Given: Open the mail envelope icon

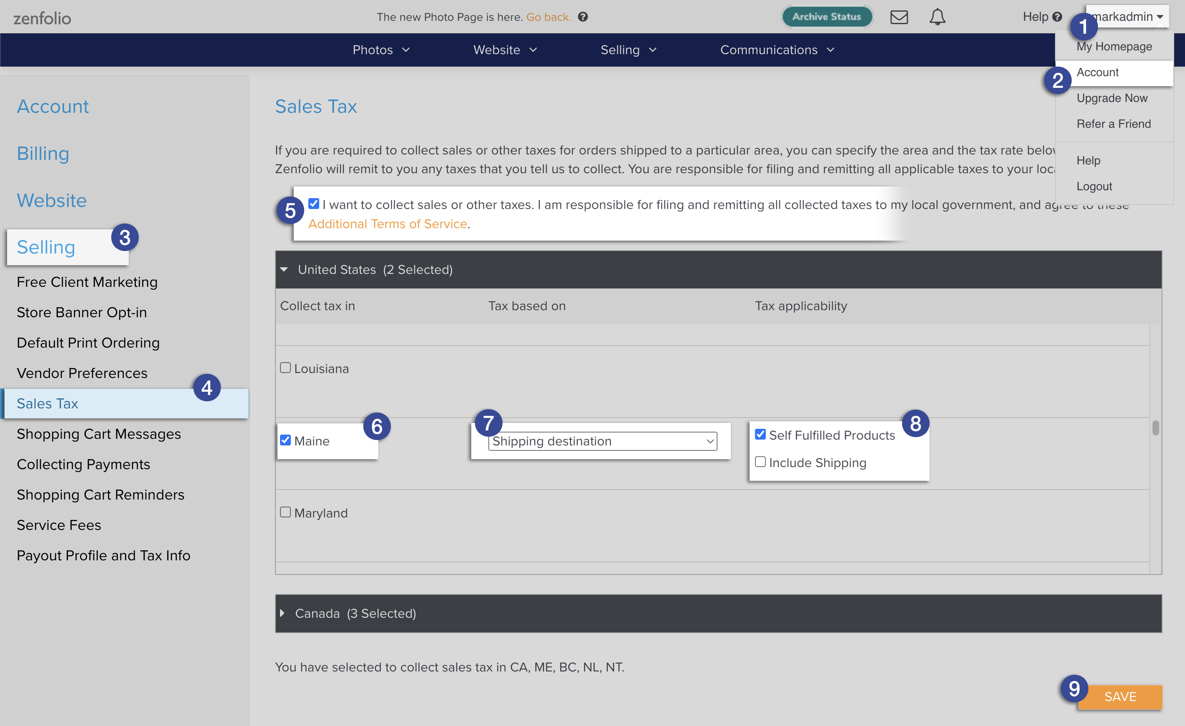Looking at the screenshot, I should coord(898,17).
